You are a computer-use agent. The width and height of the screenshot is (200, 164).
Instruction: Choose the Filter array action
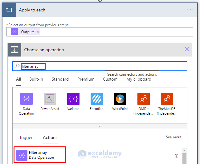coord(40,155)
